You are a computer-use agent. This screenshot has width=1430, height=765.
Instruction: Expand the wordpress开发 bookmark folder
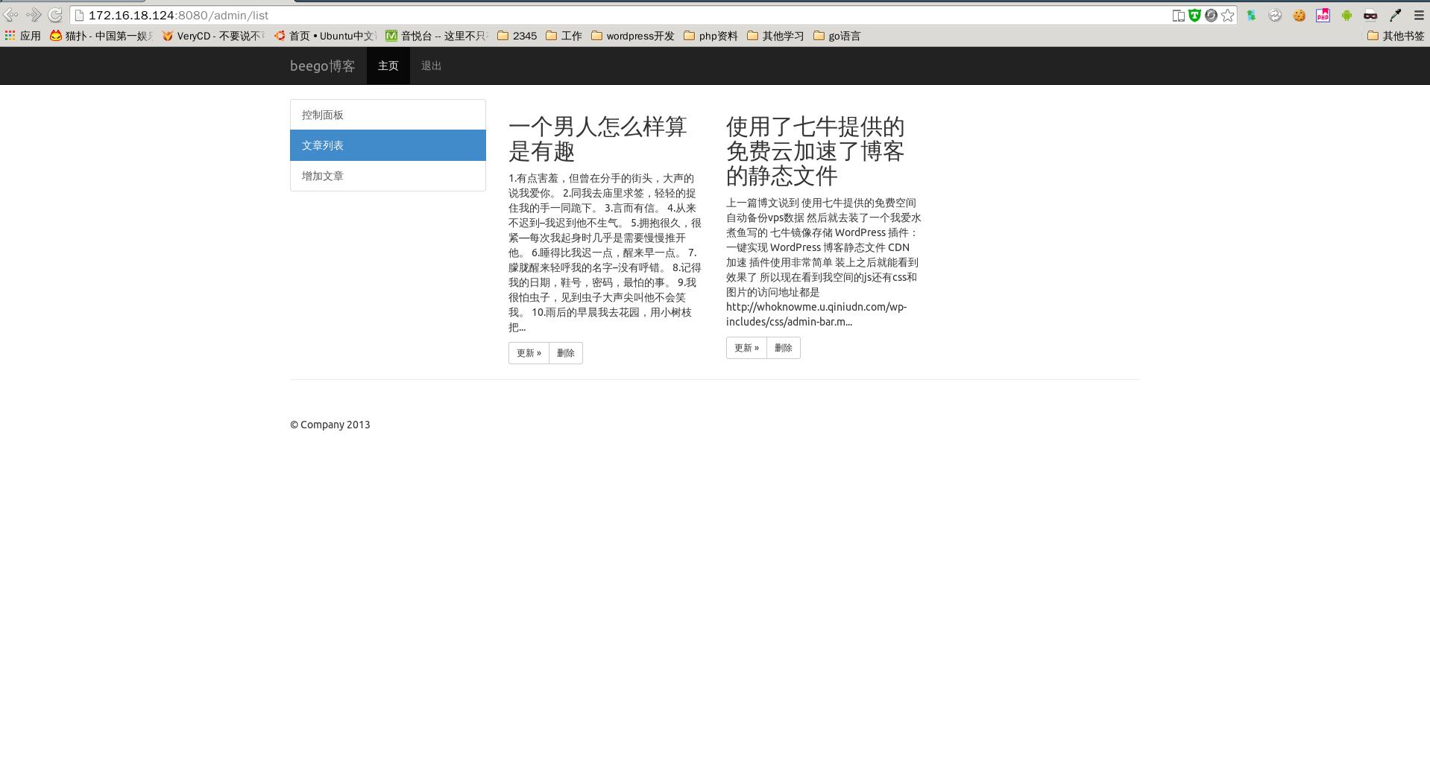click(x=632, y=36)
